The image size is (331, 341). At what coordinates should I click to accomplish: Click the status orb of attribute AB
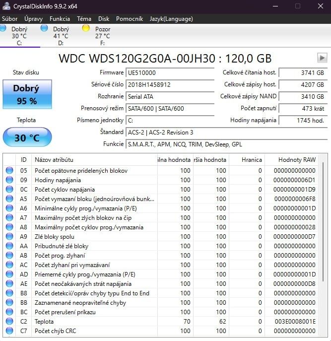(9, 255)
